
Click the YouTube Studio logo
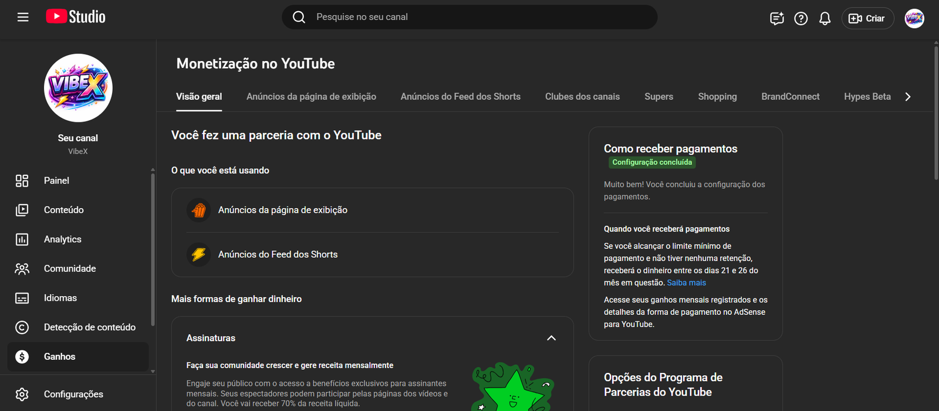point(76,17)
